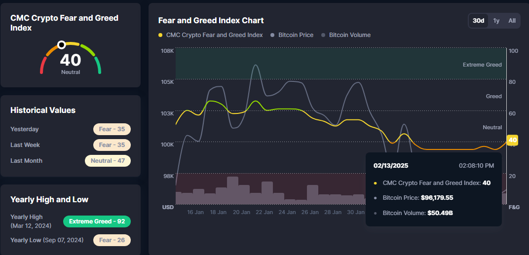
Task: Toggle Bitcoin Volume series in legend
Action: pyautogui.click(x=345, y=35)
